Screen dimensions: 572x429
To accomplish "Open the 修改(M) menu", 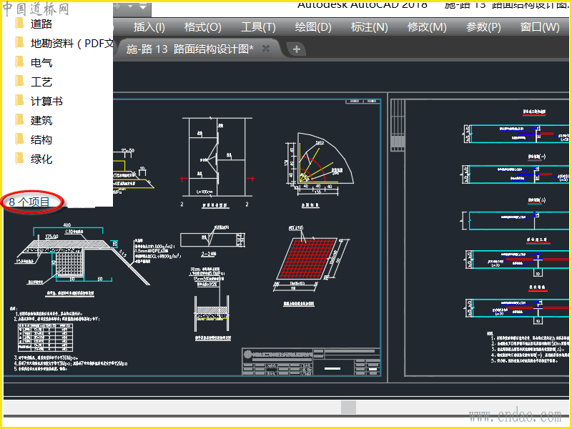I will 427,27.
